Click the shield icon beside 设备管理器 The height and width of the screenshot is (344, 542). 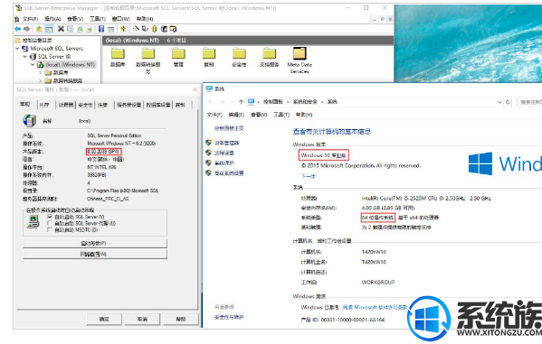[x=208, y=143]
